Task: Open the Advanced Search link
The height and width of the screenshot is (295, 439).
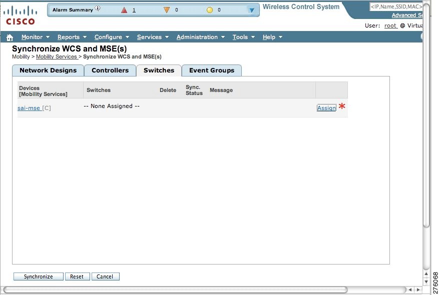Action: pyautogui.click(x=407, y=15)
